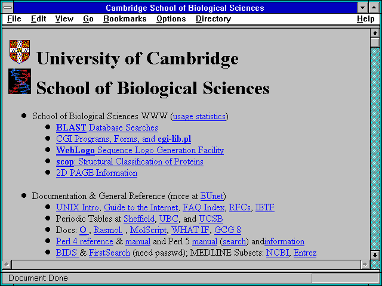This screenshot has width=382, height=286.
Task: Click the vertical scrollbar up arrow
Action: click(x=375, y=33)
